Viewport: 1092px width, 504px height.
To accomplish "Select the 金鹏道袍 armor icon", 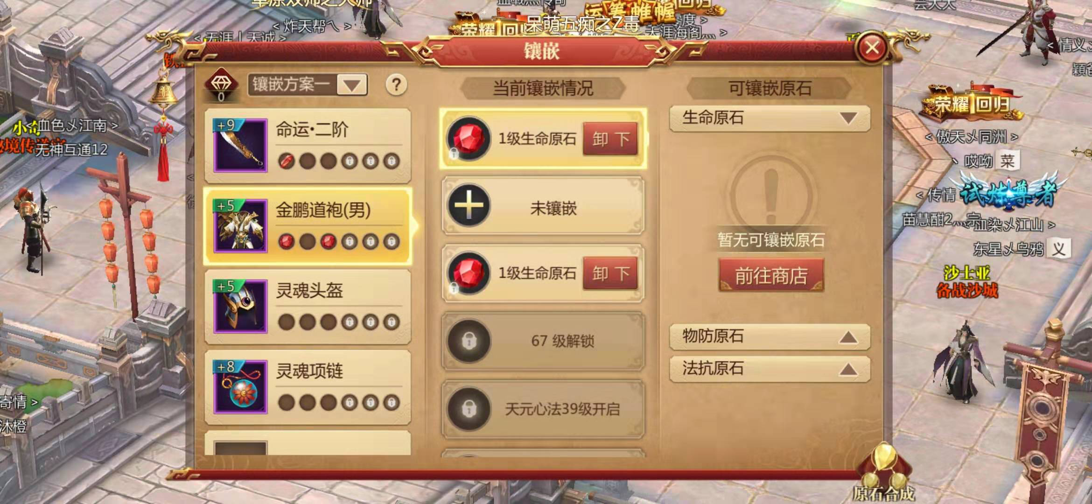I will pyautogui.click(x=240, y=226).
